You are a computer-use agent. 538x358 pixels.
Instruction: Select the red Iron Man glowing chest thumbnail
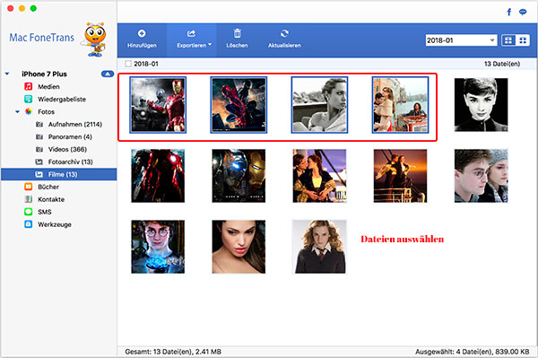[158, 176]
